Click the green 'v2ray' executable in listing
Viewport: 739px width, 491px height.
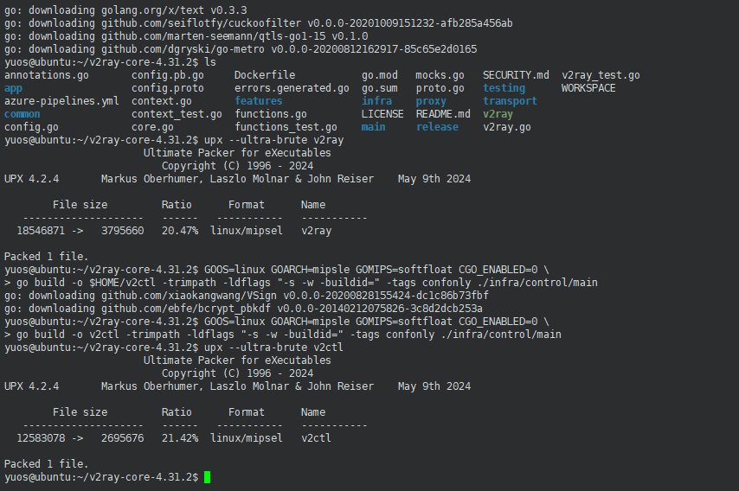[x=498, y=114]
